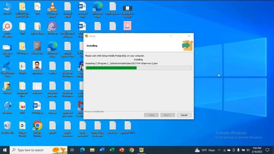
Task: Click the microphone tray icon
Action: click(x=238, y=150)
